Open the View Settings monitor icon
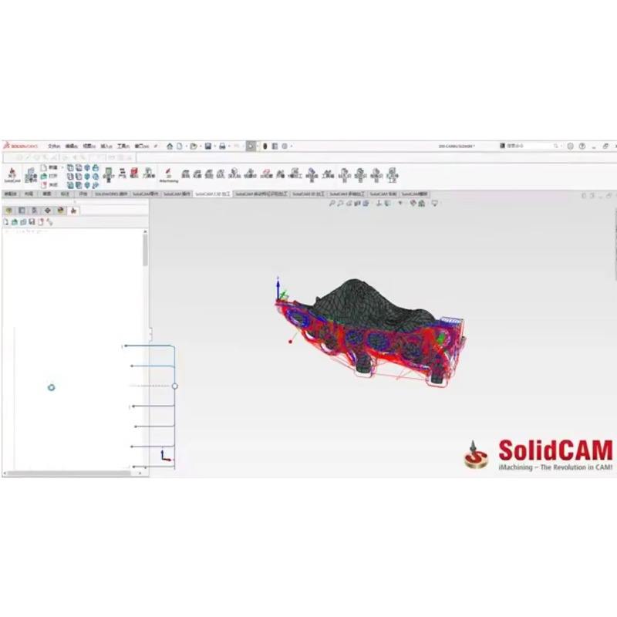617x617 pixels. [434, 203]
